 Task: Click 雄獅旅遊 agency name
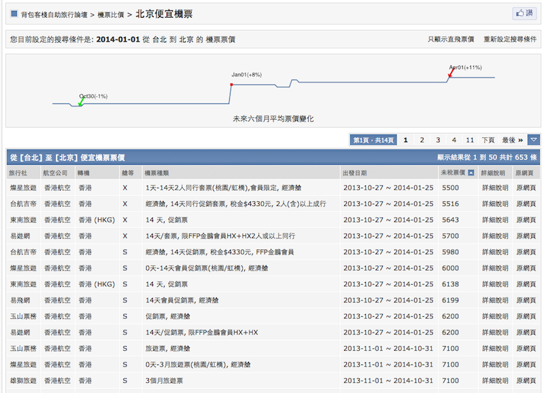click(x=23, y=381)
